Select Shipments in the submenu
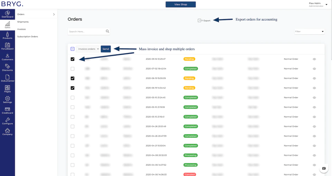Image resolution: width=332 pixels, height=176 pixels. click(x=23, y=22)
